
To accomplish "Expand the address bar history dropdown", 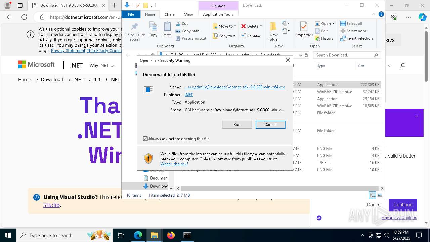I will pyautogui.click(x=300, y=55).
